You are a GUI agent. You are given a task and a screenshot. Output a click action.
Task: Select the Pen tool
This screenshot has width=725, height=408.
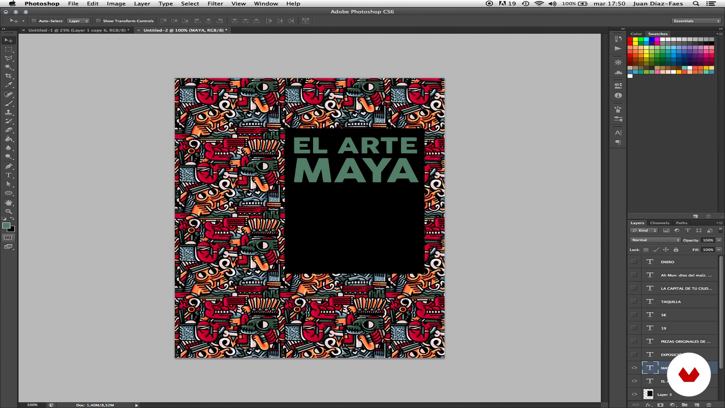[8, 166]
